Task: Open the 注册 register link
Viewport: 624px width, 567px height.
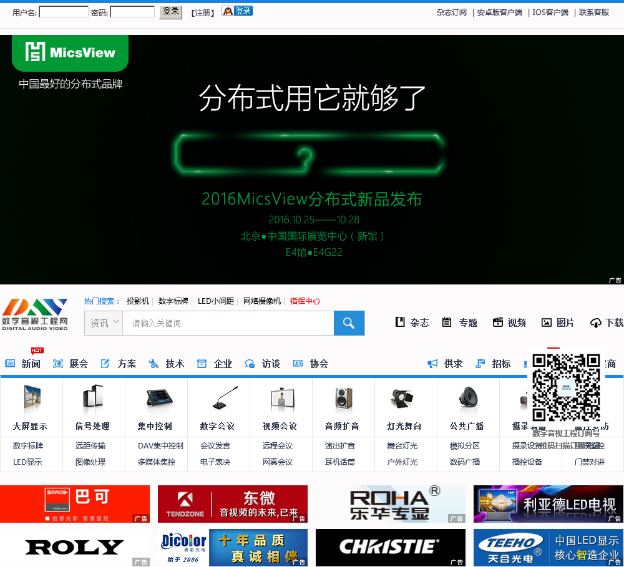Action: point(203,12)
